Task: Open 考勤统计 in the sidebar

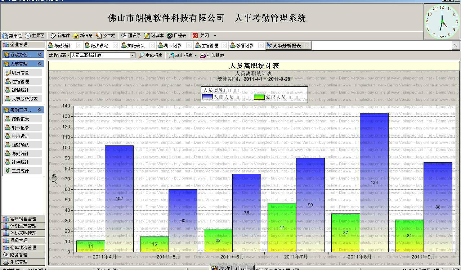Action: point(23,153)
